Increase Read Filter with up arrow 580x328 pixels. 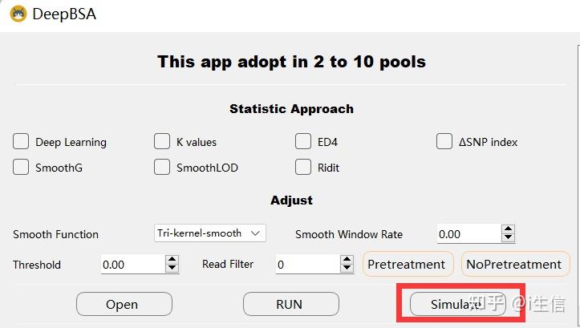347,260
